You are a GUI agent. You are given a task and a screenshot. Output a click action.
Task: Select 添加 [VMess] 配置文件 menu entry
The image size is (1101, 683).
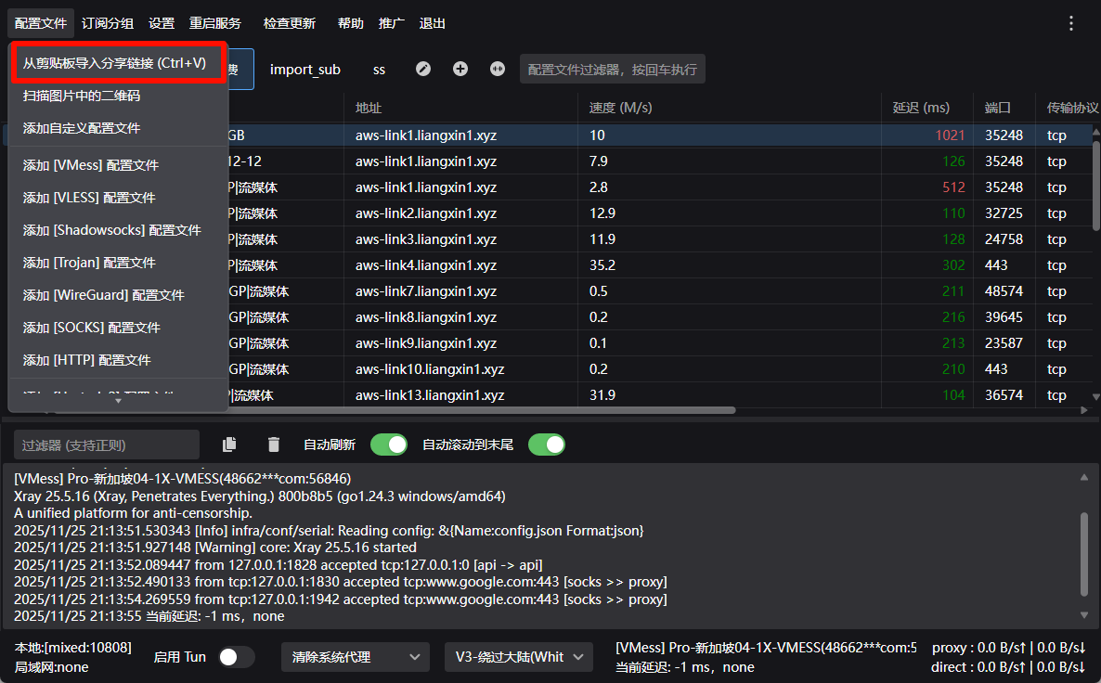pos(91,165)
